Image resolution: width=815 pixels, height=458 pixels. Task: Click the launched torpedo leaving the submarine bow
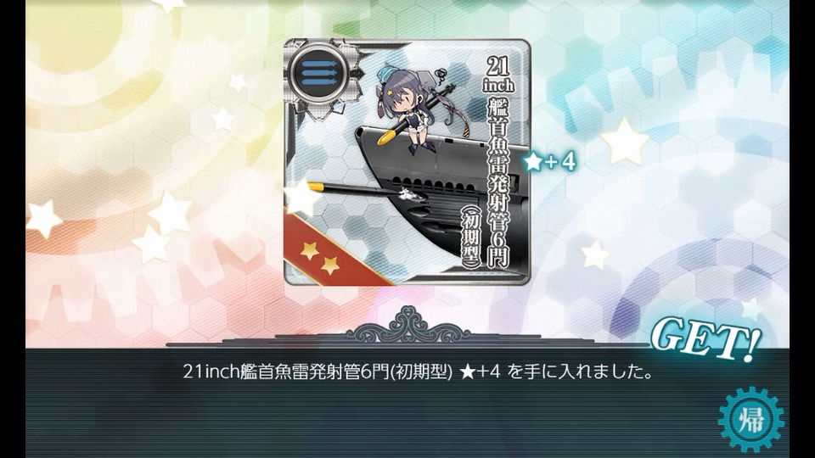point(367,191)
